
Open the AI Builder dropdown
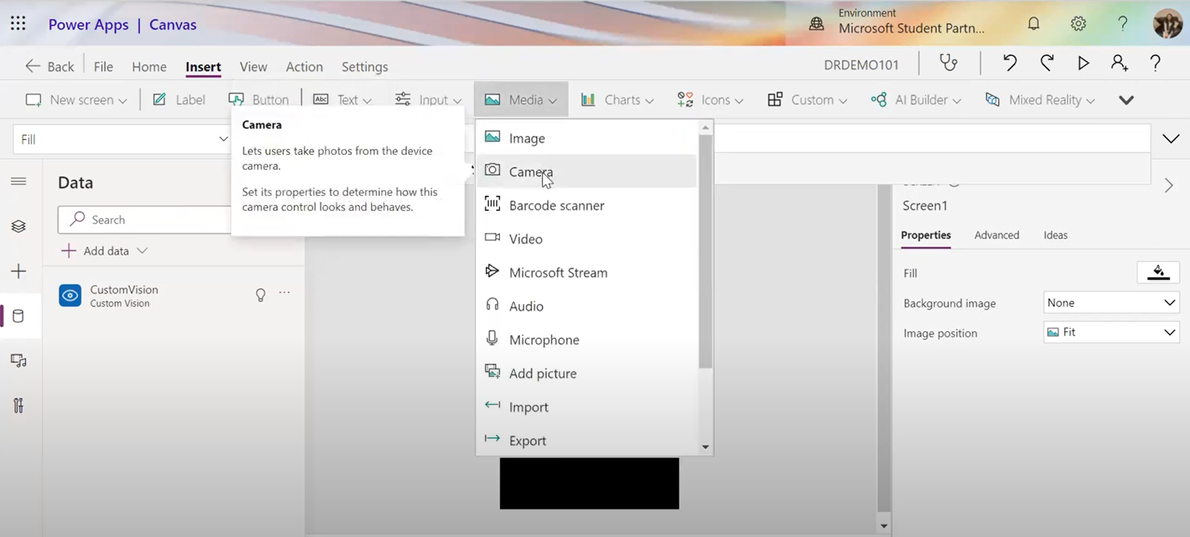coord(916,100)
